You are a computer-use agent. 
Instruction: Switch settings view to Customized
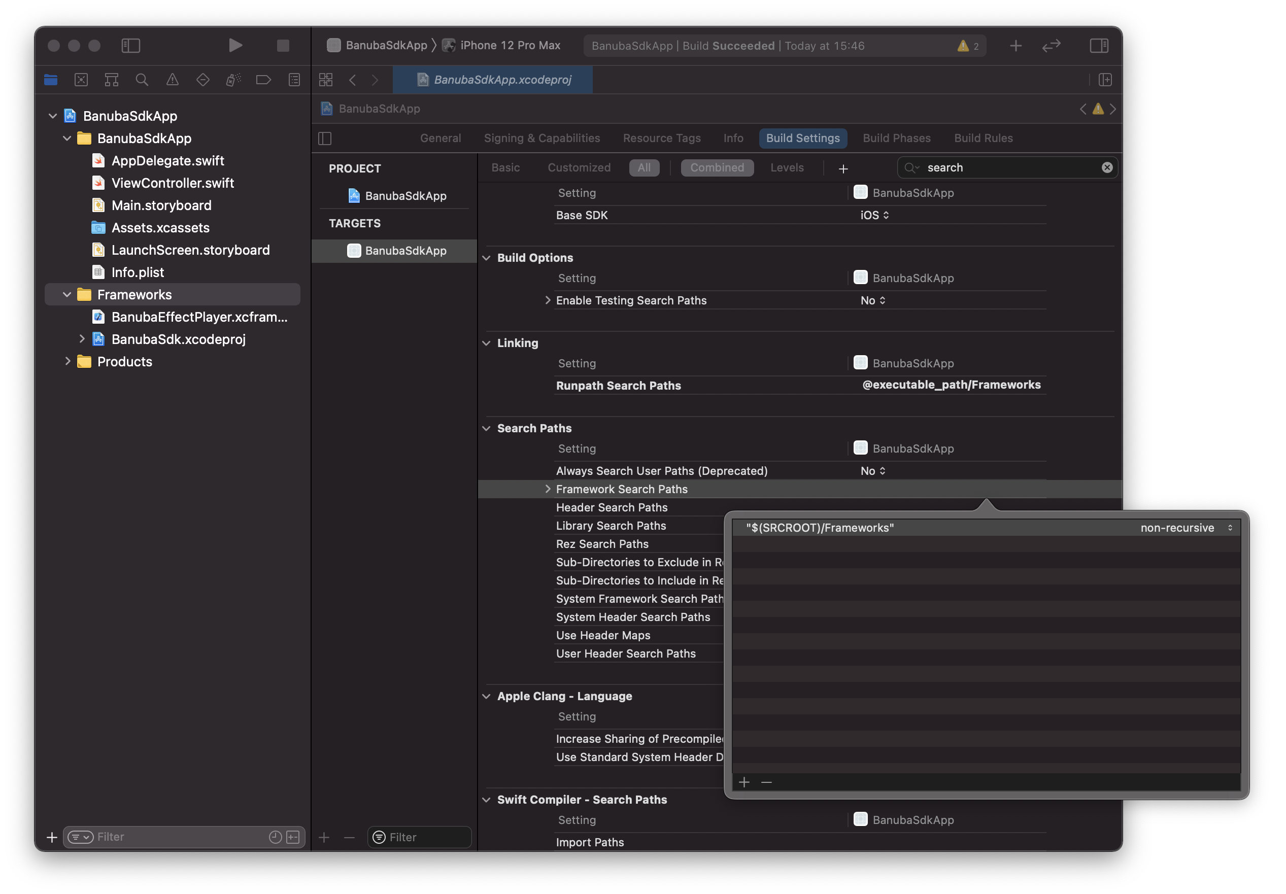coord(579,167)
